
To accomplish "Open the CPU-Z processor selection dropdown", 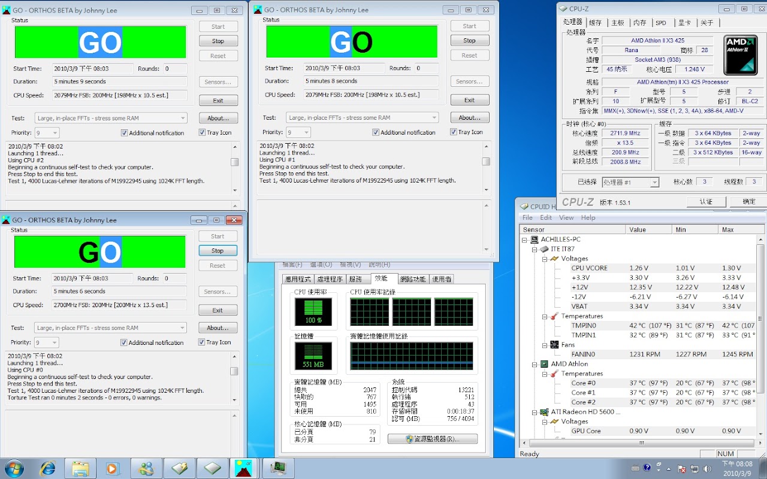I will (x=630, y=182).
